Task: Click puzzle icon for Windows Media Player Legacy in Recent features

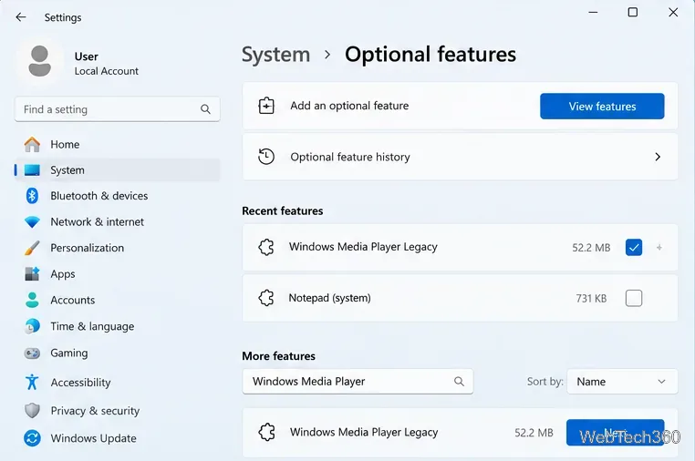Action: coord(266,247)
